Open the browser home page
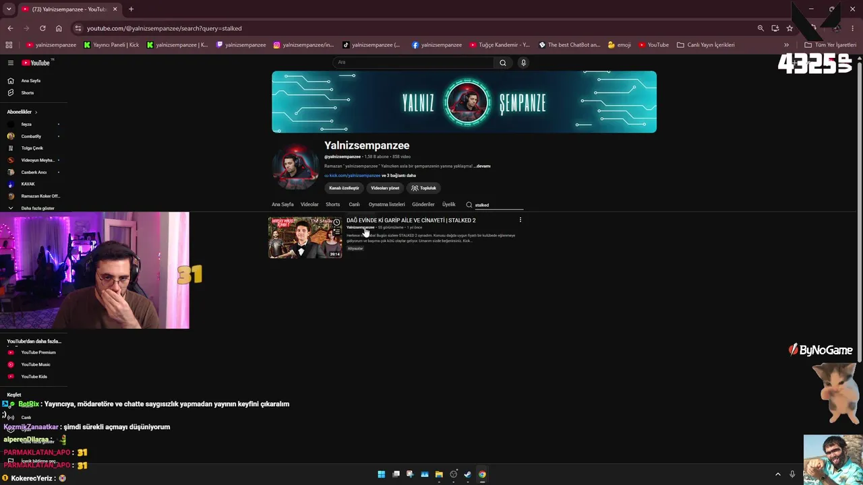 tap(59, 28)
